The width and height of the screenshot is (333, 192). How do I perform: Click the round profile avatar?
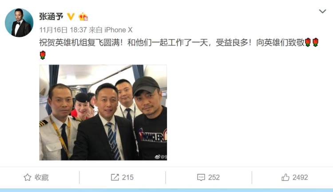coord(19,23)
